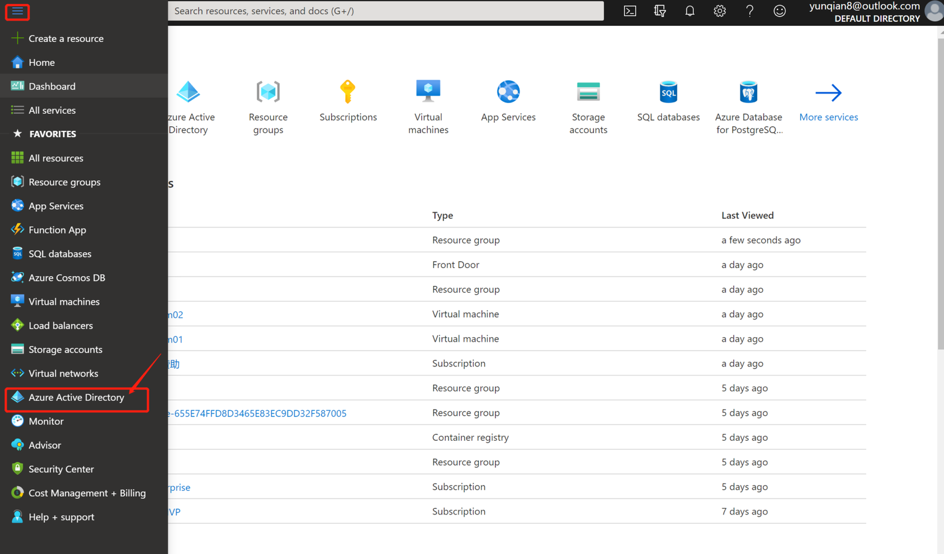Collapse the hamburger portal menu
Viewport: 944px width, 554px height.
(17, 11)
